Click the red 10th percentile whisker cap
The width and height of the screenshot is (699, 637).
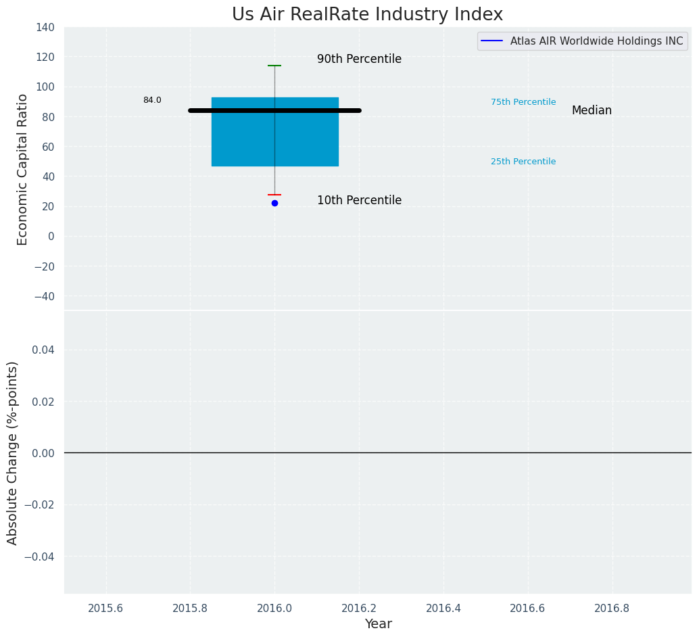pyautogui.click(x=274, y=195)
